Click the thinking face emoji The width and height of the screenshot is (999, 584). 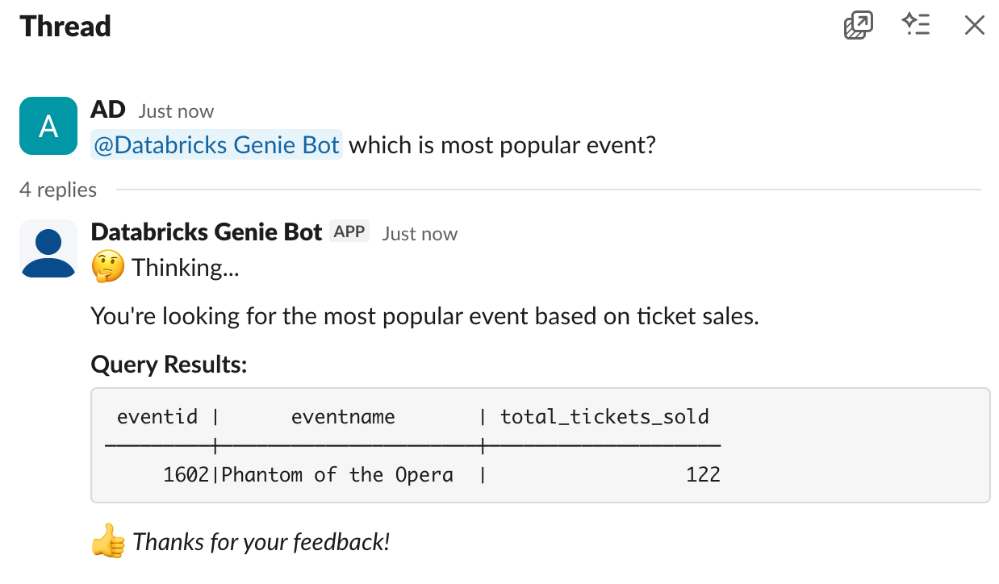tap(108, 267)
